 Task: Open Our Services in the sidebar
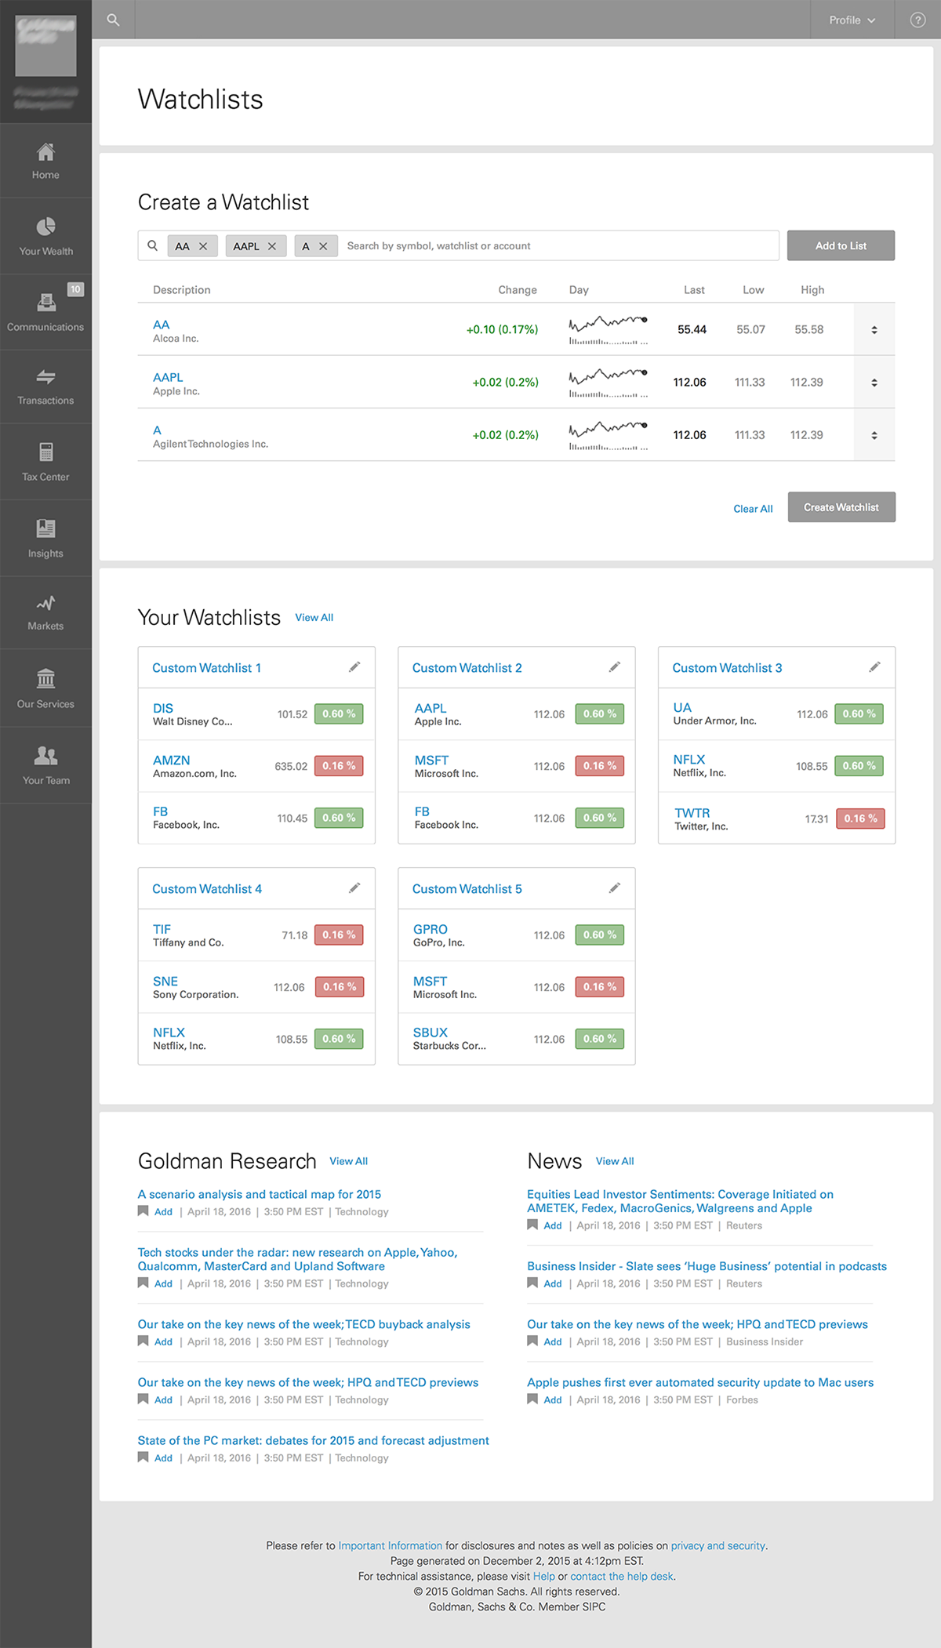(x=45, y=688)
